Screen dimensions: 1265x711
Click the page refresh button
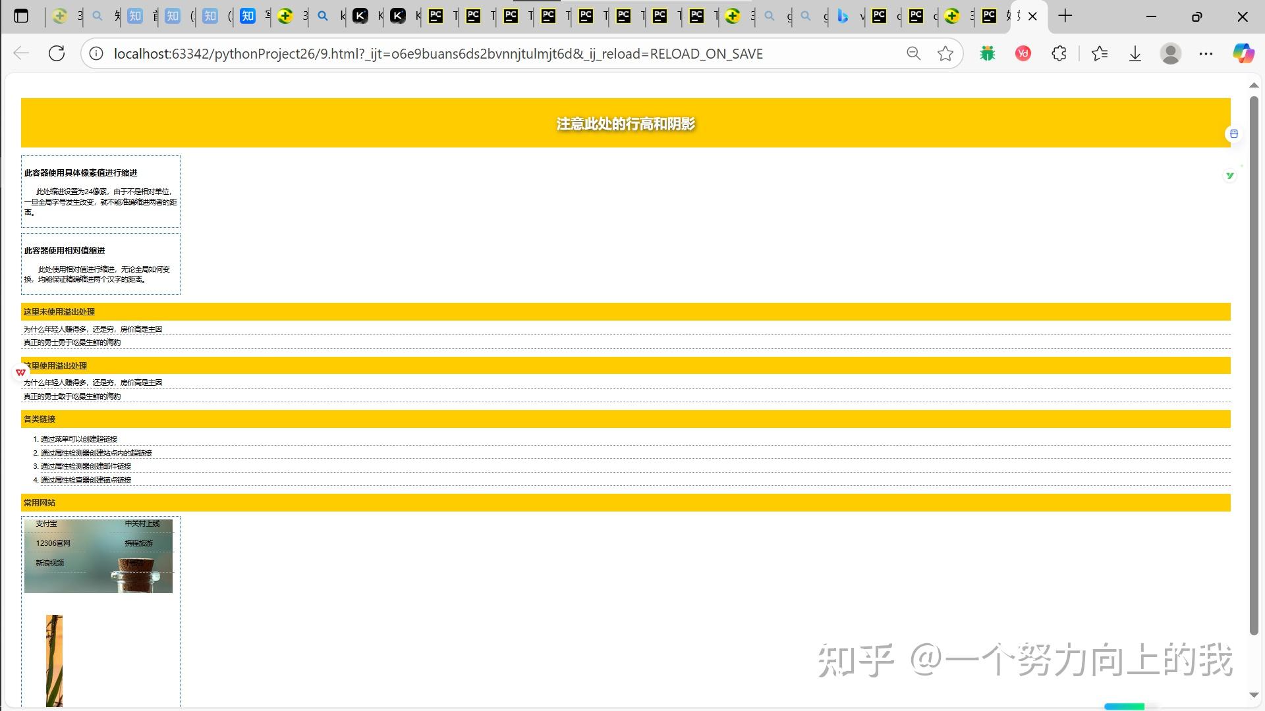coord(57,53)
